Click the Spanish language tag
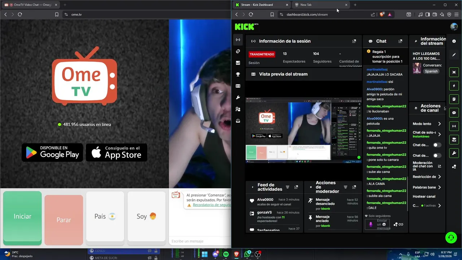The height and width of the screenshot is (260, 462). (x=431, y=71)
